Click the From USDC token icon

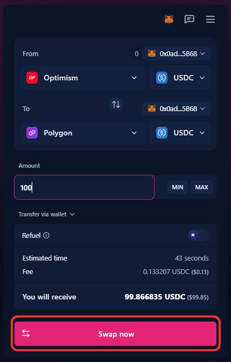[162, 78]
